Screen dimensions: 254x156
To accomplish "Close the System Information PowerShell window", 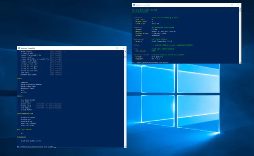I will [238, 5].
